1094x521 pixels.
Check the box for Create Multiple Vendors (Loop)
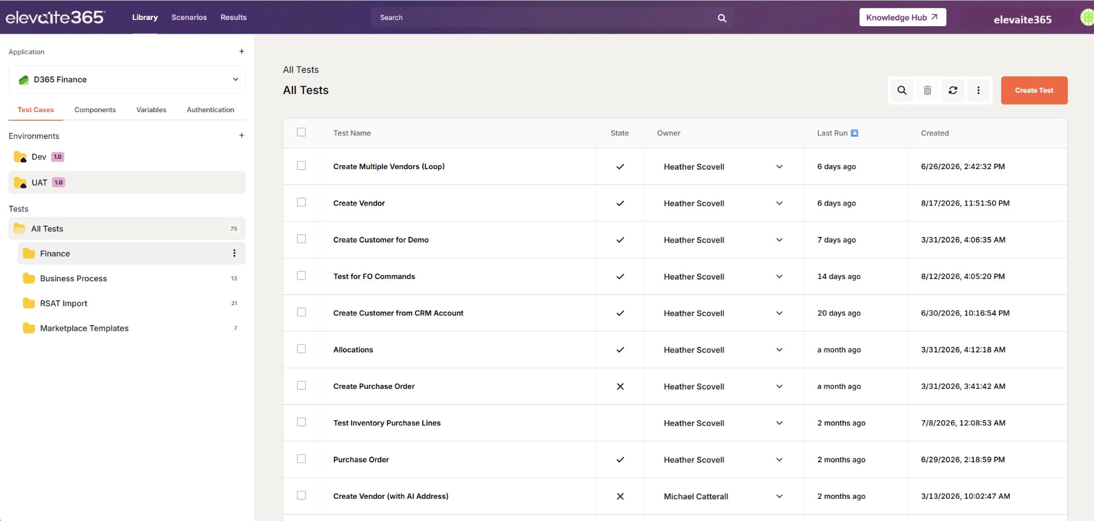[x=301, y=166]
